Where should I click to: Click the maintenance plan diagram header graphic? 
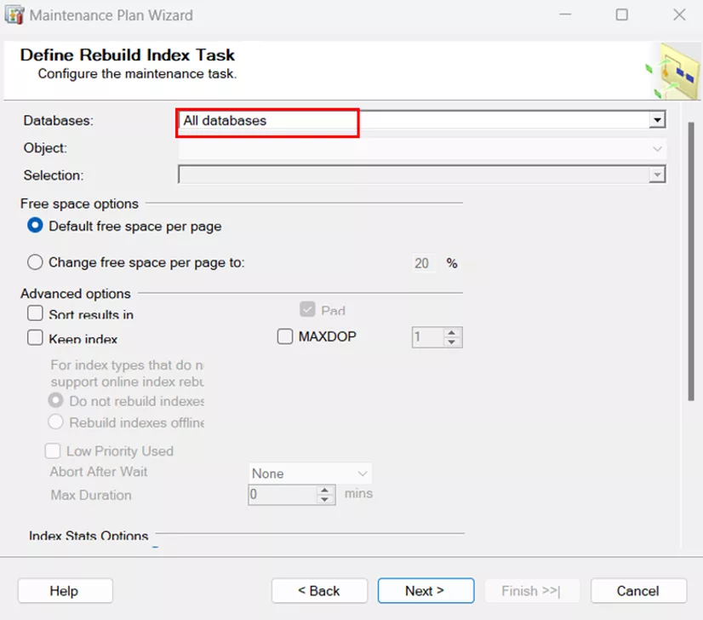click(673, 71)
